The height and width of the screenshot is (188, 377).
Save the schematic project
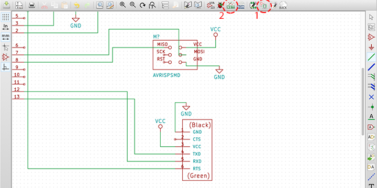[6, 5]
